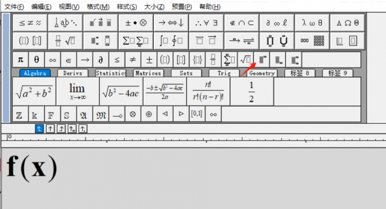Open the operator symbols palette (± • ⊗)
386x209 pixels.
[x=136, y=23]
